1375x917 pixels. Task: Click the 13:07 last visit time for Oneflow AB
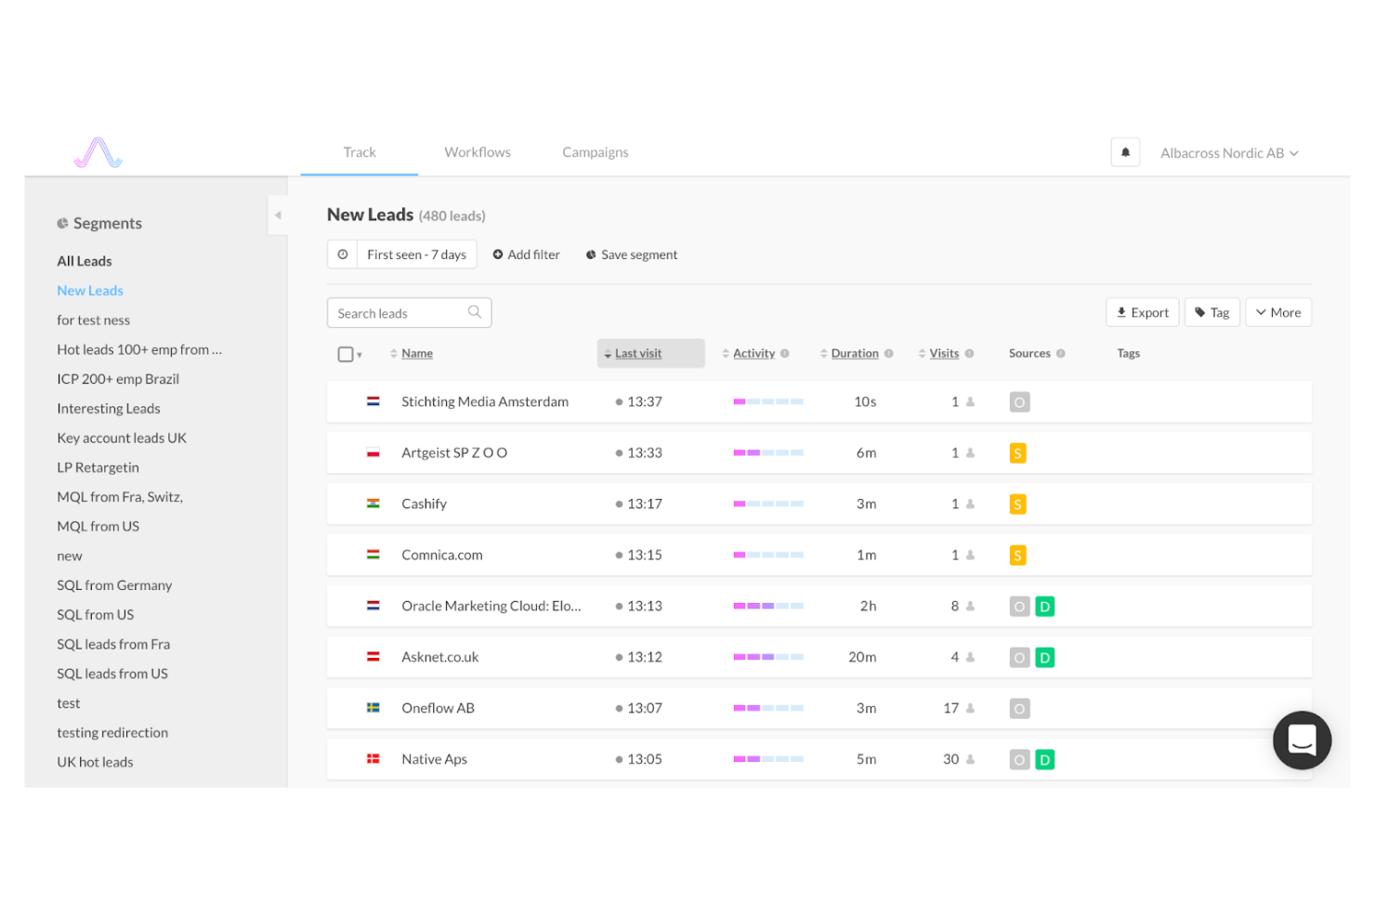(644, 708)
